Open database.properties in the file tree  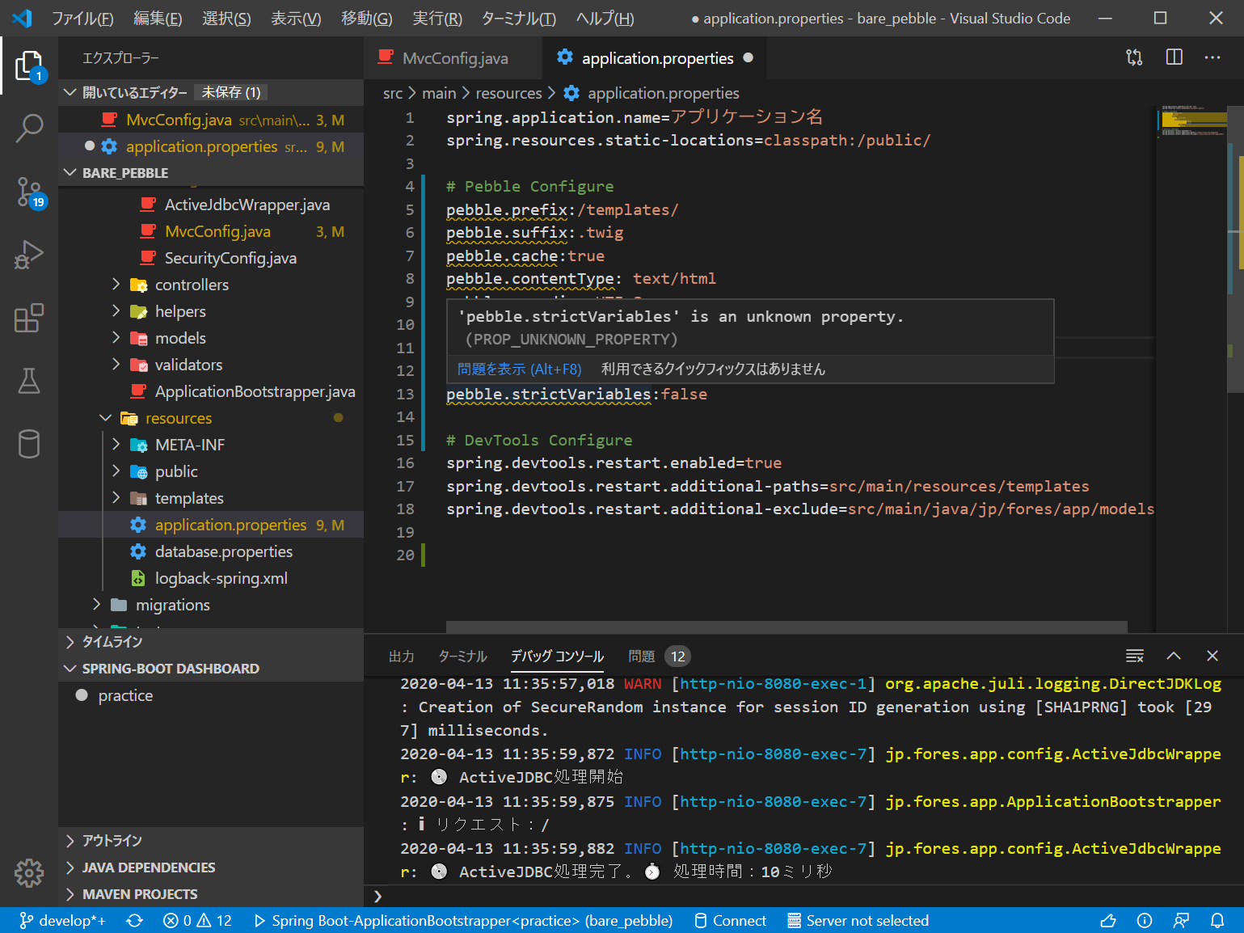pyautogui.click(x=224, y=551)
